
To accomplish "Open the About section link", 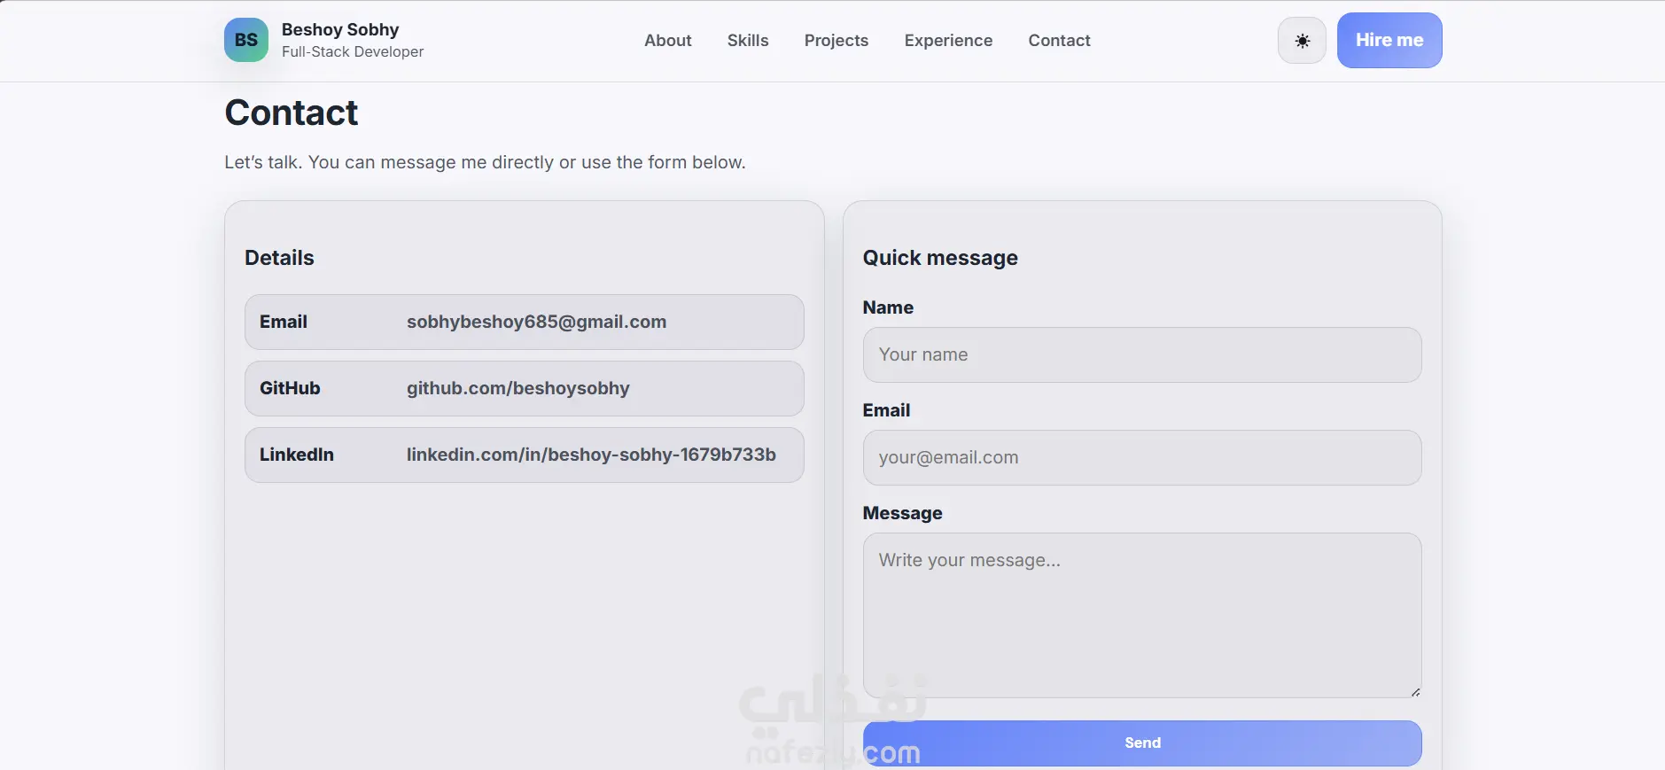I will (x=667, y=41).
